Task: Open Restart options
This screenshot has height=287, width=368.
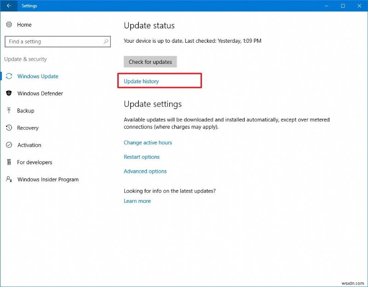Action: click(x=142, y=157)
